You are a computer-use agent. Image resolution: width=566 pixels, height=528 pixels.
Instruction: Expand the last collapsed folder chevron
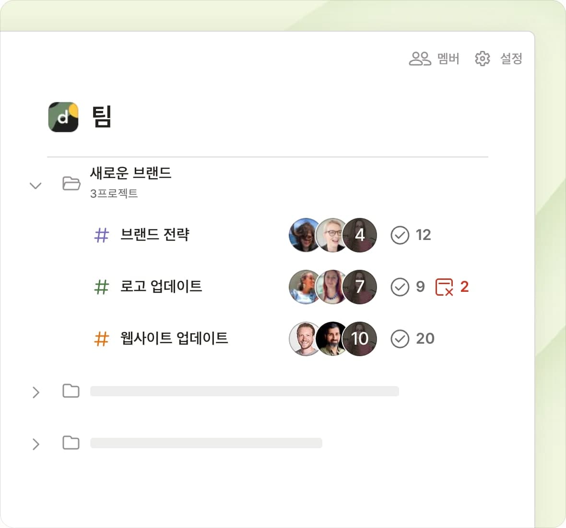(35, 444)
